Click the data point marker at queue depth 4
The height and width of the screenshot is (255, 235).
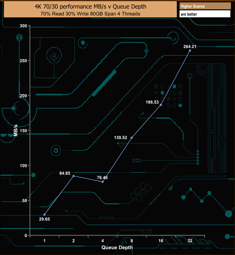pos(103,181)
